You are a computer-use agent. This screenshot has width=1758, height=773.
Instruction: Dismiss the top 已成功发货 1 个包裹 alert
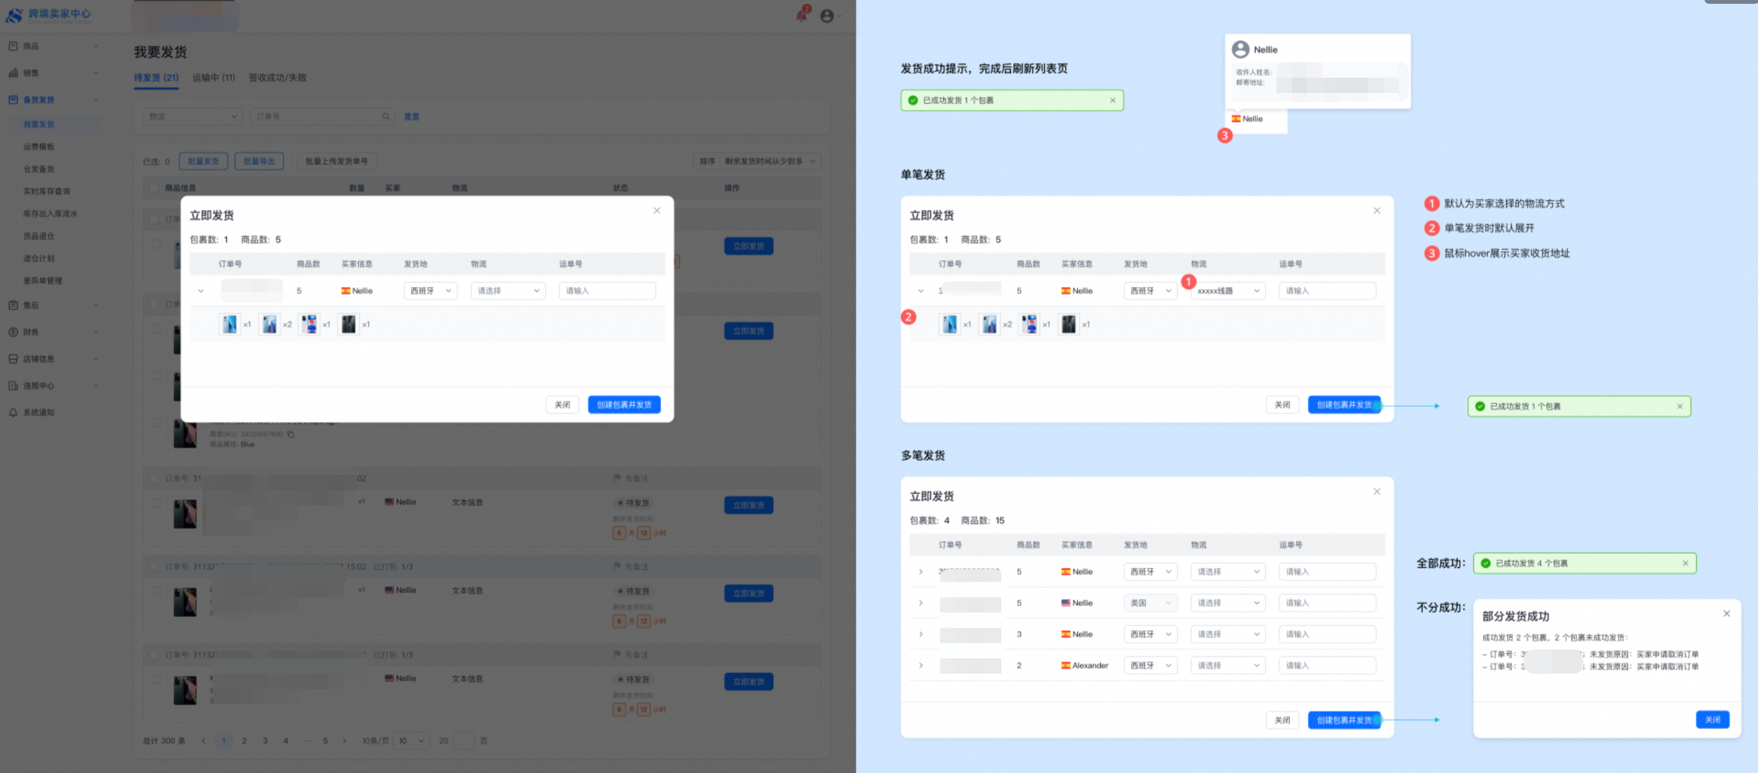[x=1112, y=101]
